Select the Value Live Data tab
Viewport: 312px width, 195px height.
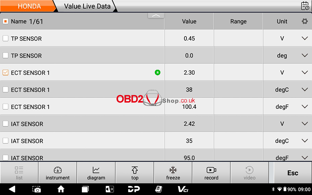pos(87,6)
